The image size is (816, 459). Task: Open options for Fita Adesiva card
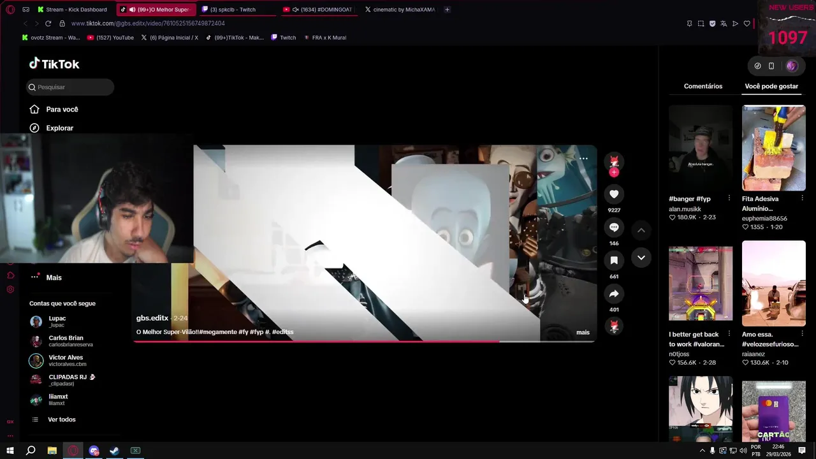point(802,199)
